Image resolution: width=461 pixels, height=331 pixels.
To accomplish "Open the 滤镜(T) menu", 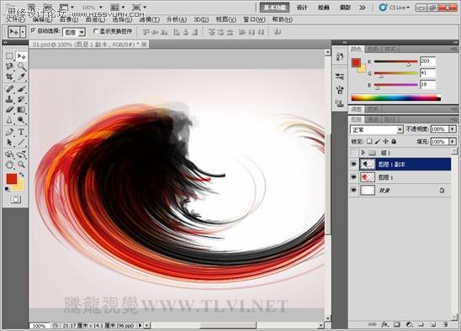I will (150, 19).
